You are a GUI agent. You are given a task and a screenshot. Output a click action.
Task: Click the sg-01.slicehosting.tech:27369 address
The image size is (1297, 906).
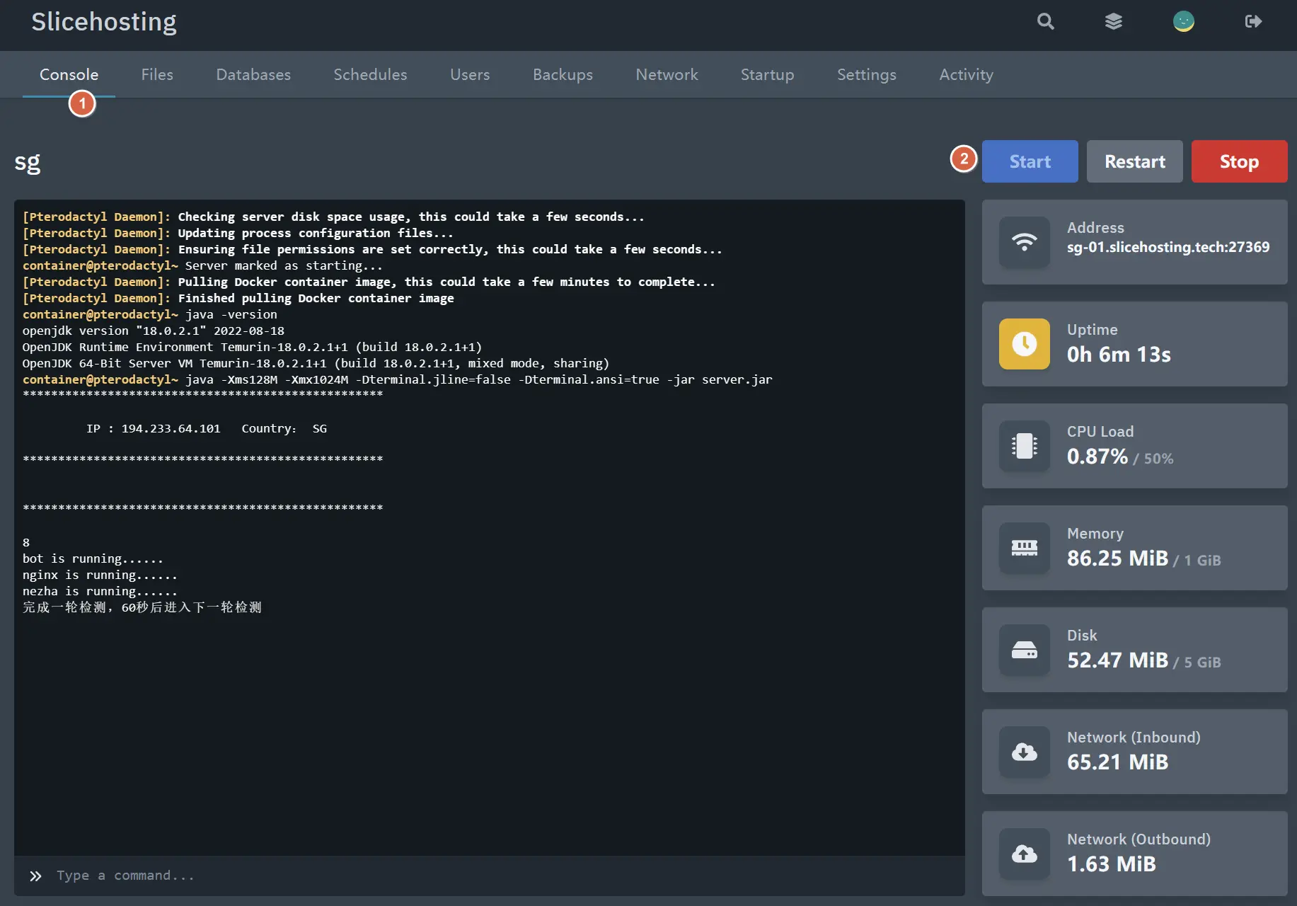pyautogui.click(x=1168, y=247)
